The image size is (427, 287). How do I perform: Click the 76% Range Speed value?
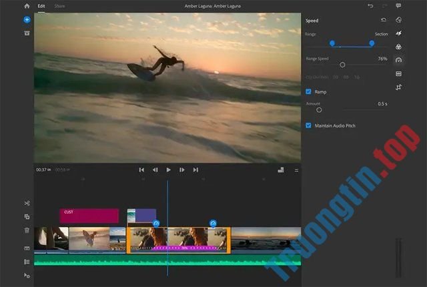tap(382, 59)
